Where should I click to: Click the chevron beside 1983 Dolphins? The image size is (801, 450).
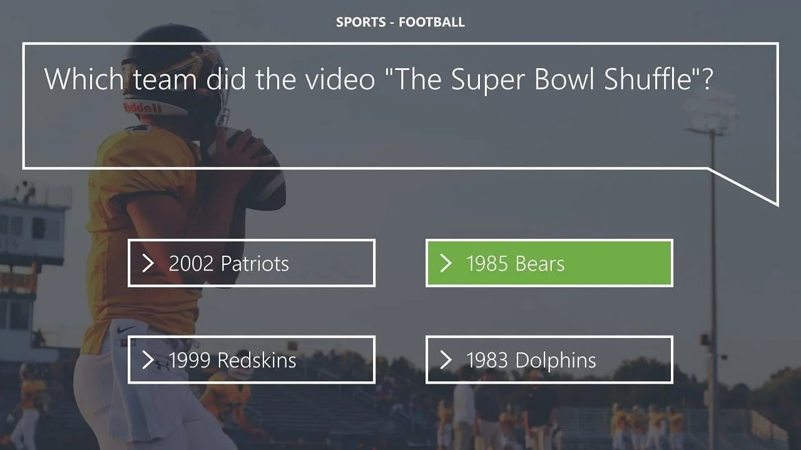click(446, 360)
